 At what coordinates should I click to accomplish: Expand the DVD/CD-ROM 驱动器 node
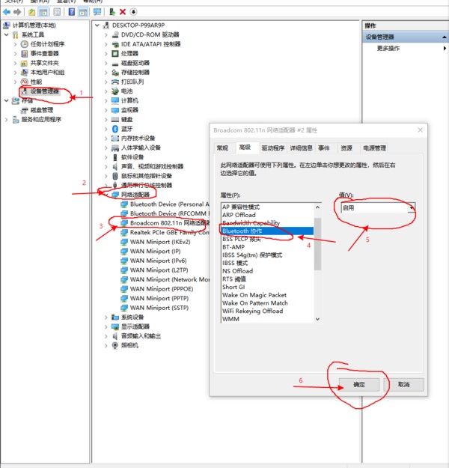pyautogui.click(x=106, y=34)
